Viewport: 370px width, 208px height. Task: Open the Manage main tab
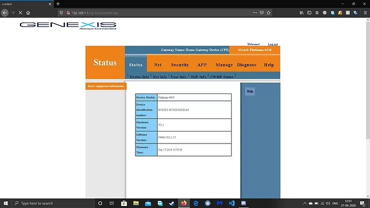[x=224, y=64]
